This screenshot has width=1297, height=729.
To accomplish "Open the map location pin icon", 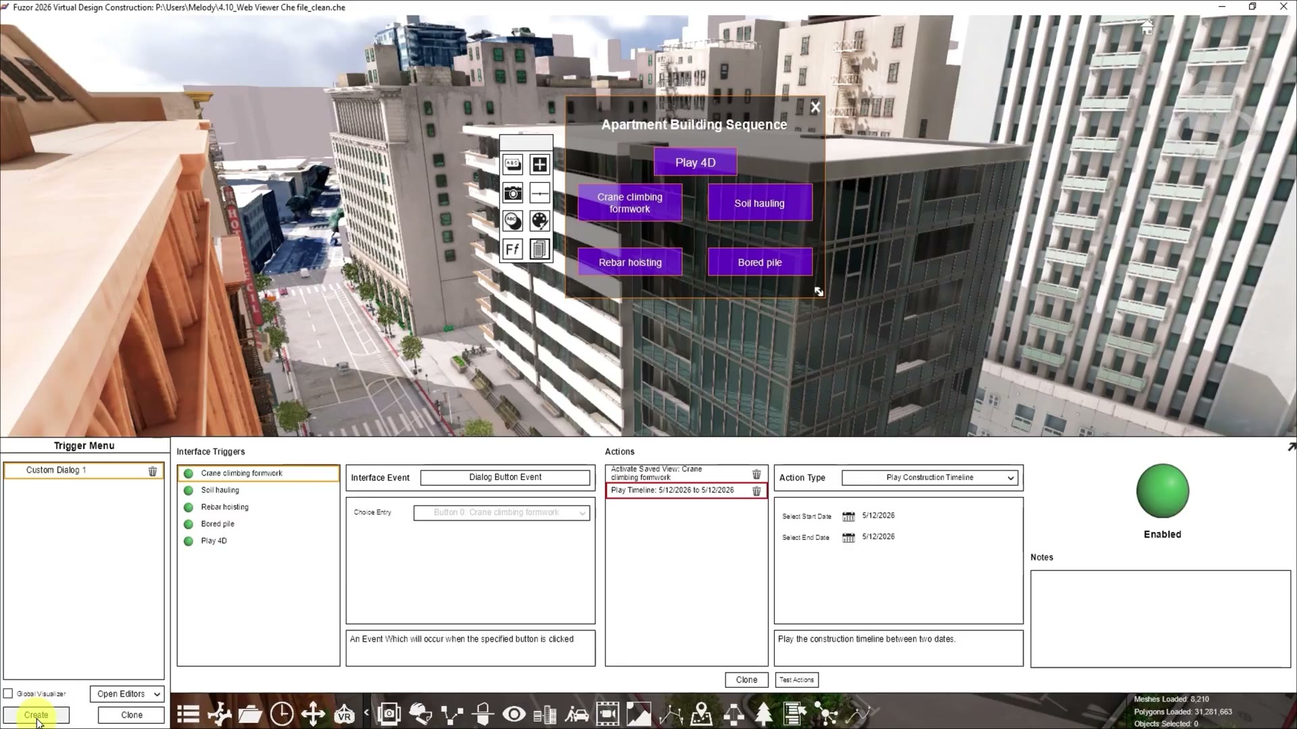I will 701,713.
